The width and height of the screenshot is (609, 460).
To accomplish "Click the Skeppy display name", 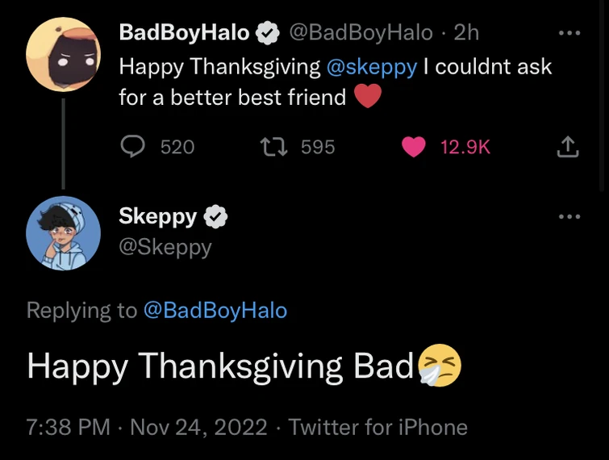I will coord(158,215).
